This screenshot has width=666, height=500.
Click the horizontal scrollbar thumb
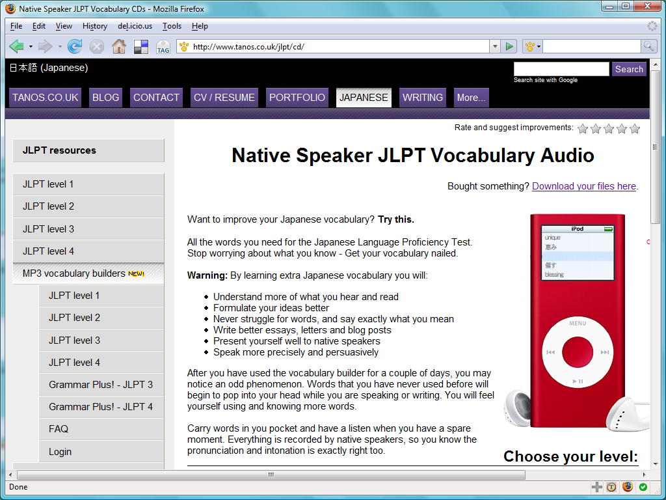tap(271, 475)
